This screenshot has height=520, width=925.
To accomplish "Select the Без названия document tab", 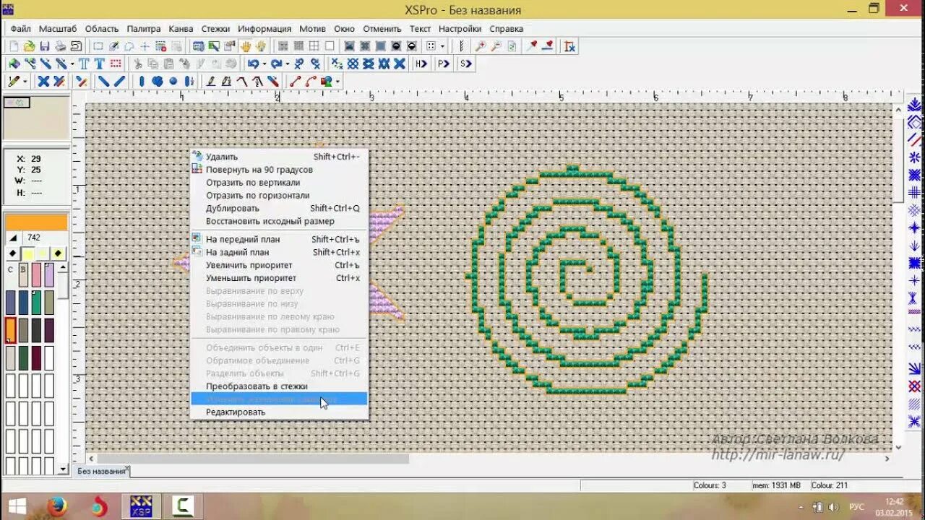I will pos(102,472).
